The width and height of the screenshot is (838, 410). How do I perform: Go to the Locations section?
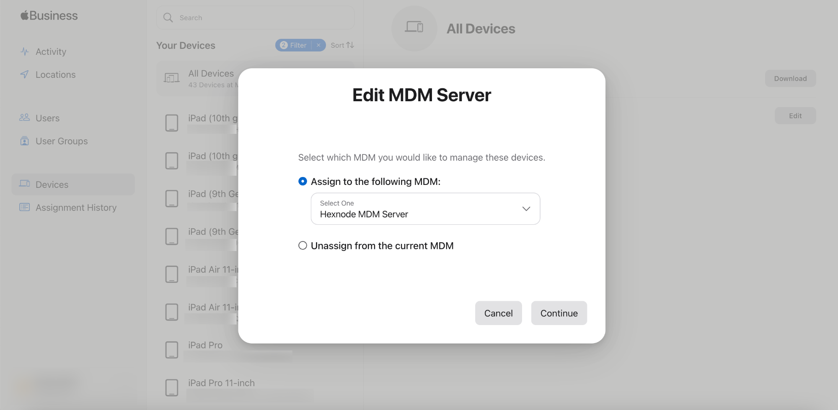[55, 74]
